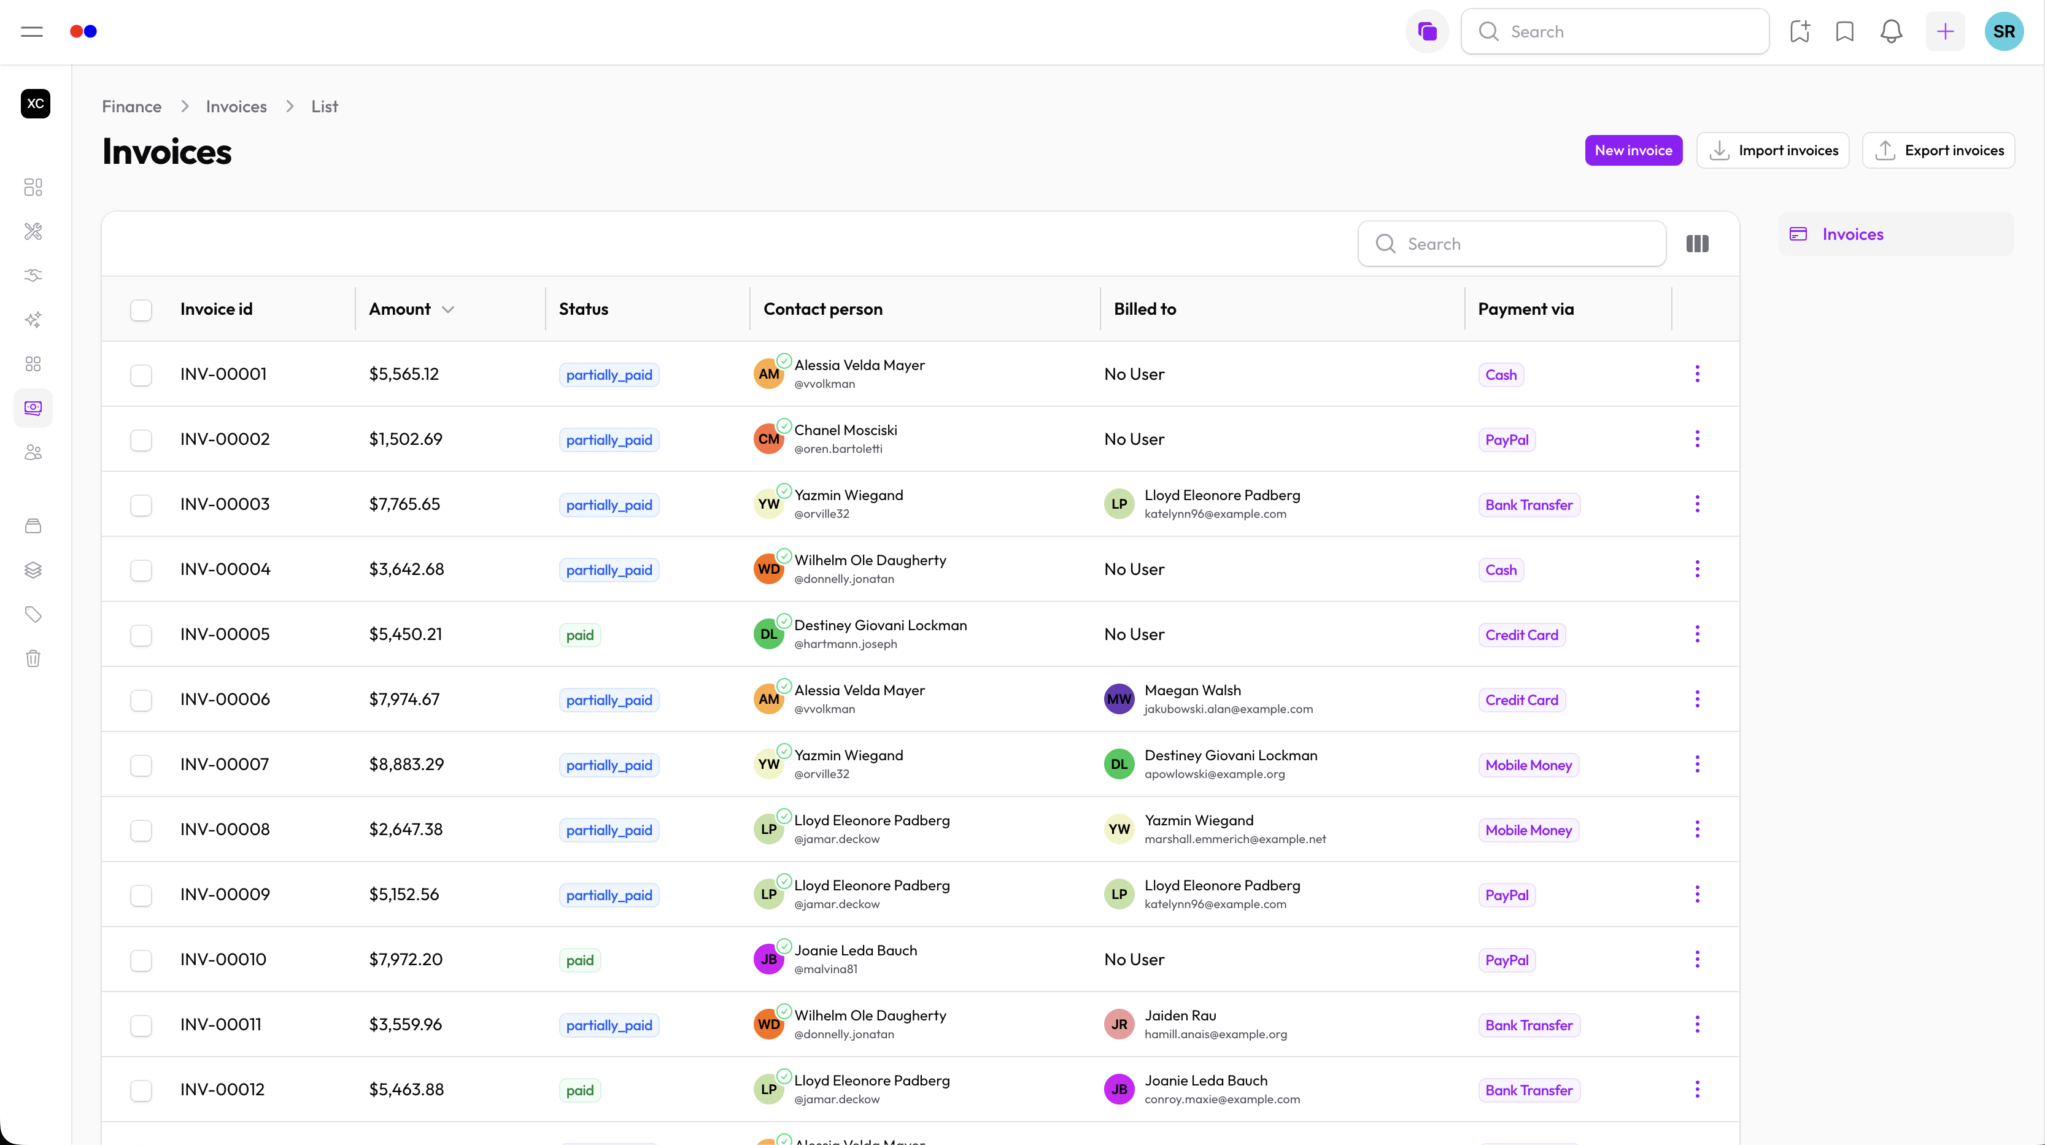Click the Invoice id column header
Screen dimensions: 2045x1145
pyautogui.click(x=216, y=309)
